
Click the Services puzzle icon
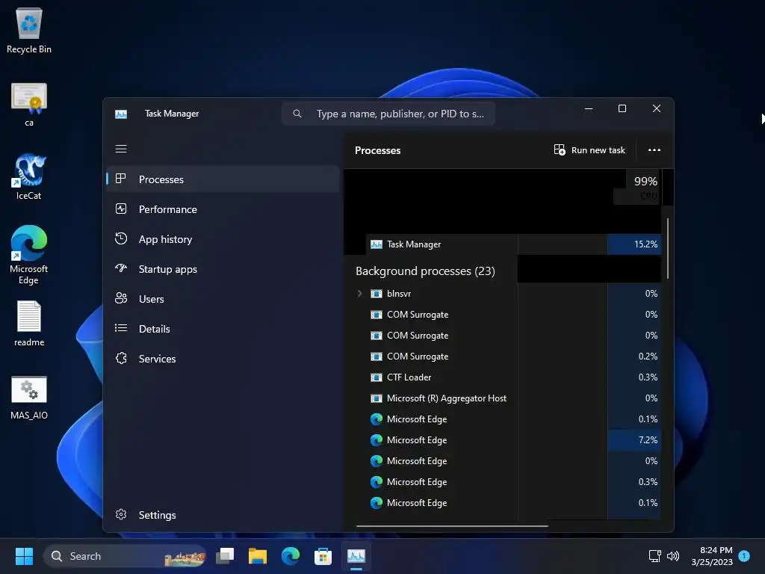121,358
